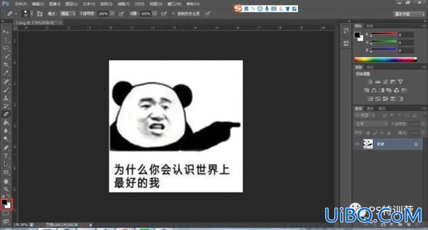Click the foreground color swatch in toolbox

tap(5, 202)
